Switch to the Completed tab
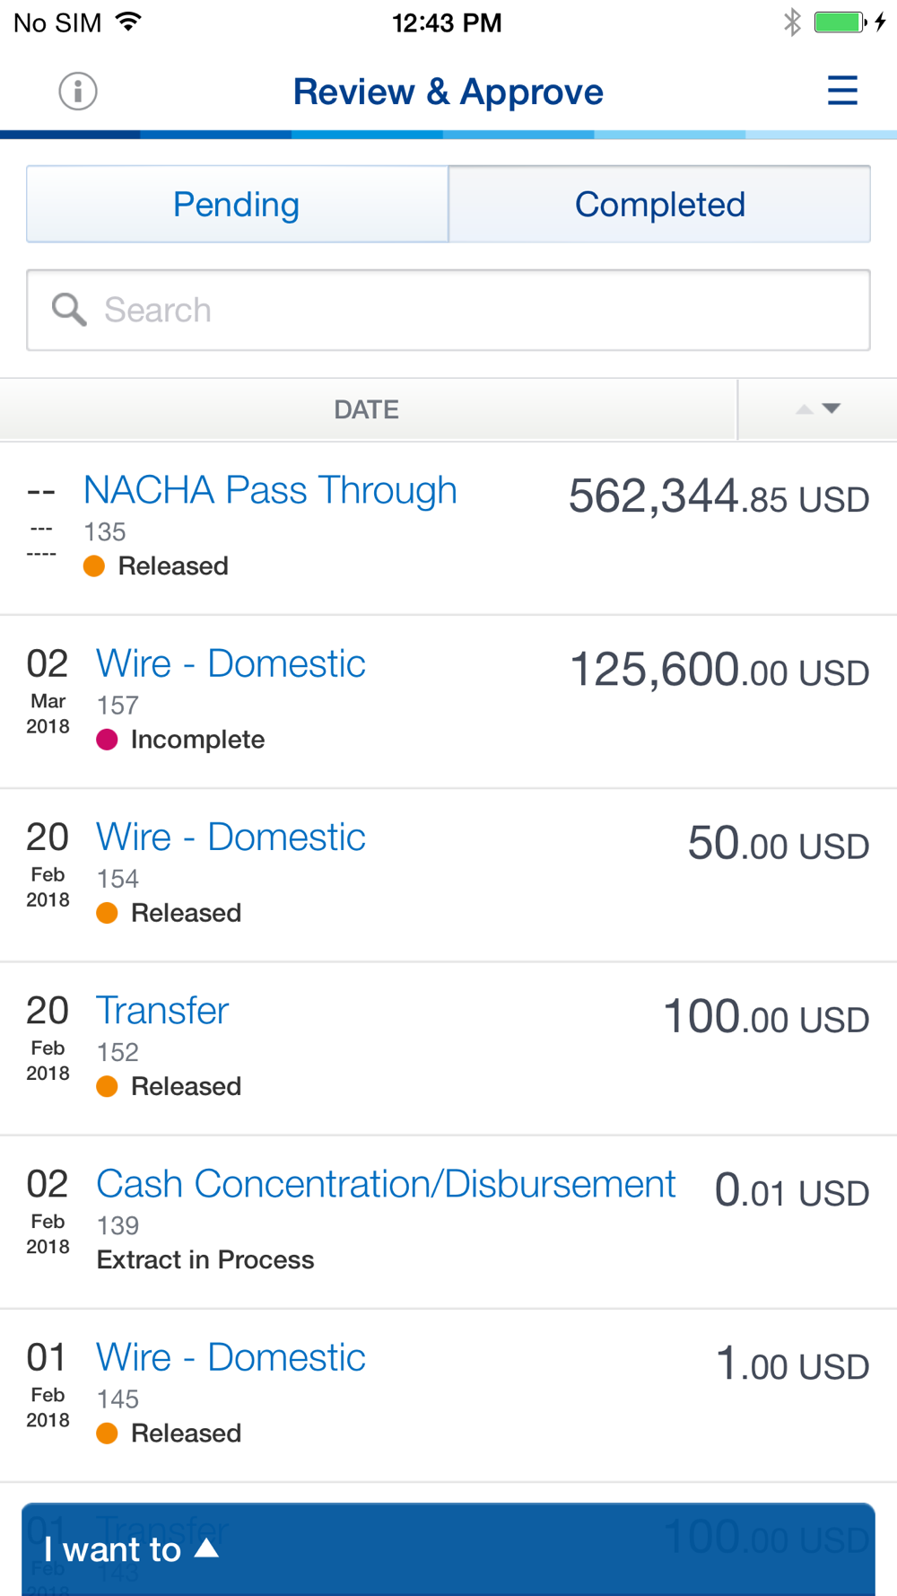Viewport: 897px width, 1596px height. [659, 204]
